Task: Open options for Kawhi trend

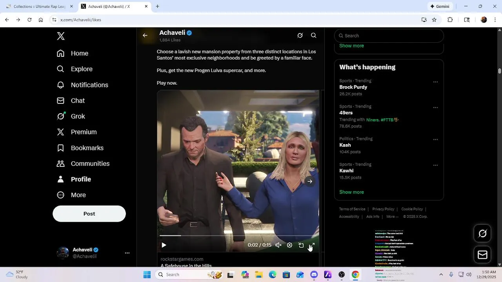Action: click(x=435, y=165)
